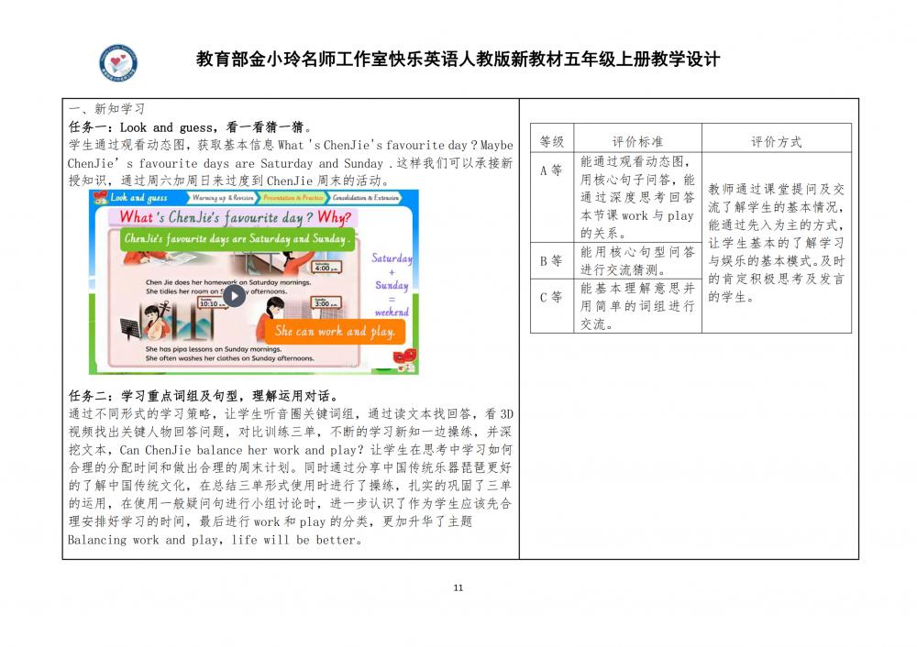This screenshot has width=917, height=647.
Task: Select the 'Presentation & Practice' slide tab
Action: (x=293, y=198)
